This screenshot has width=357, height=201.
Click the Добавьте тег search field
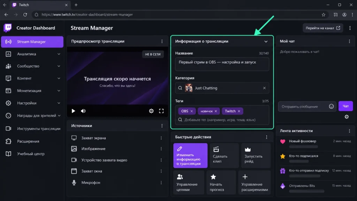(x=222, y=120)
